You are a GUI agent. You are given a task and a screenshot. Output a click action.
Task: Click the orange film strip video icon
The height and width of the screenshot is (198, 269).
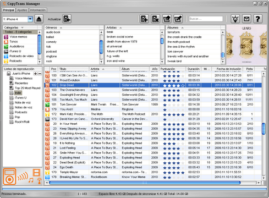pos(36,173)
